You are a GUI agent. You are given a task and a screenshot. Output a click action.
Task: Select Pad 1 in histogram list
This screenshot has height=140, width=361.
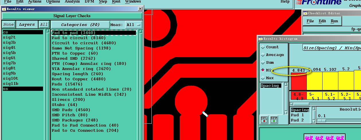(300, 115)
